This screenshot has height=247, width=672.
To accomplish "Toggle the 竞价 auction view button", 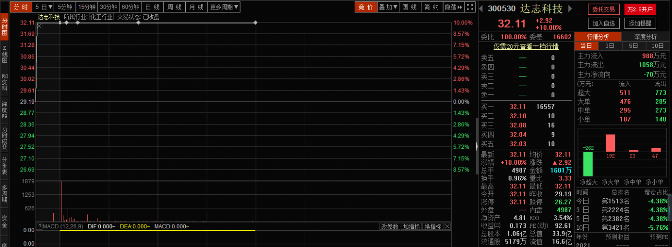I will (366, 7).
